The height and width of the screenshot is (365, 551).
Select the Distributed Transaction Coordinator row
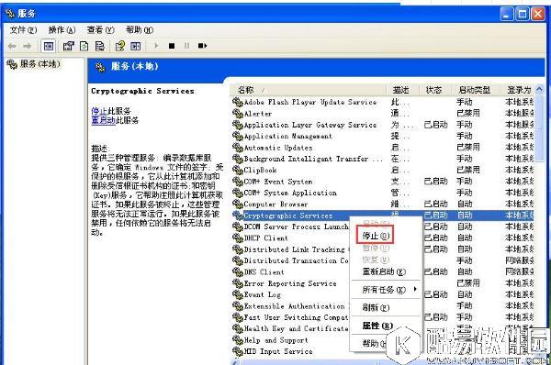click(x=382, y=260)
